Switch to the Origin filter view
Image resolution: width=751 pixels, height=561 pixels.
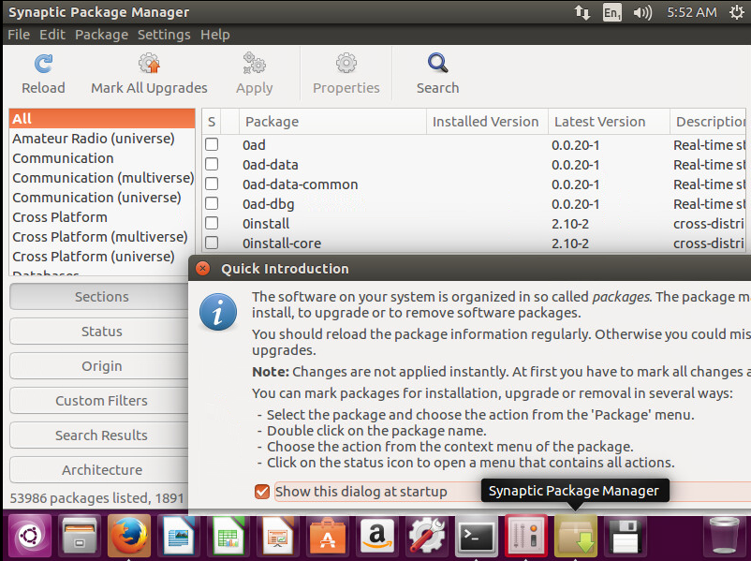(x=99, y=366)
